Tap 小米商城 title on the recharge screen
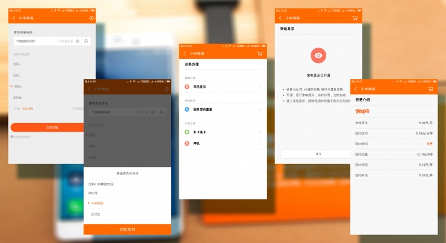 (26, 18)
